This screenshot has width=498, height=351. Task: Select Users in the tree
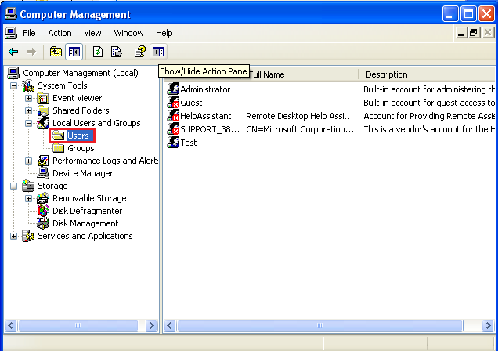point(78,136)
